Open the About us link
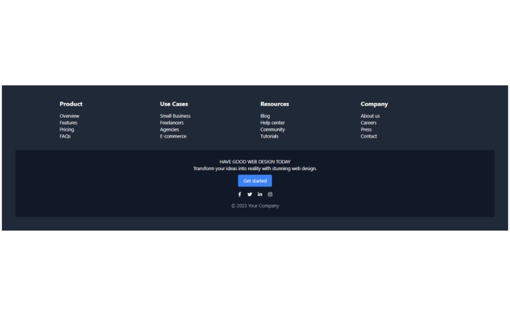This screenshot has width=510, height=318. 370,116
